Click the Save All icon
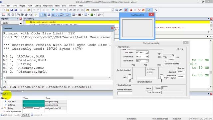 pyautogui.click(x=16, y=10)
